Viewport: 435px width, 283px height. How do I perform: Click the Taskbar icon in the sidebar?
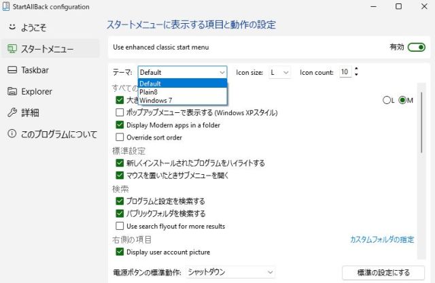click(12, 69)
